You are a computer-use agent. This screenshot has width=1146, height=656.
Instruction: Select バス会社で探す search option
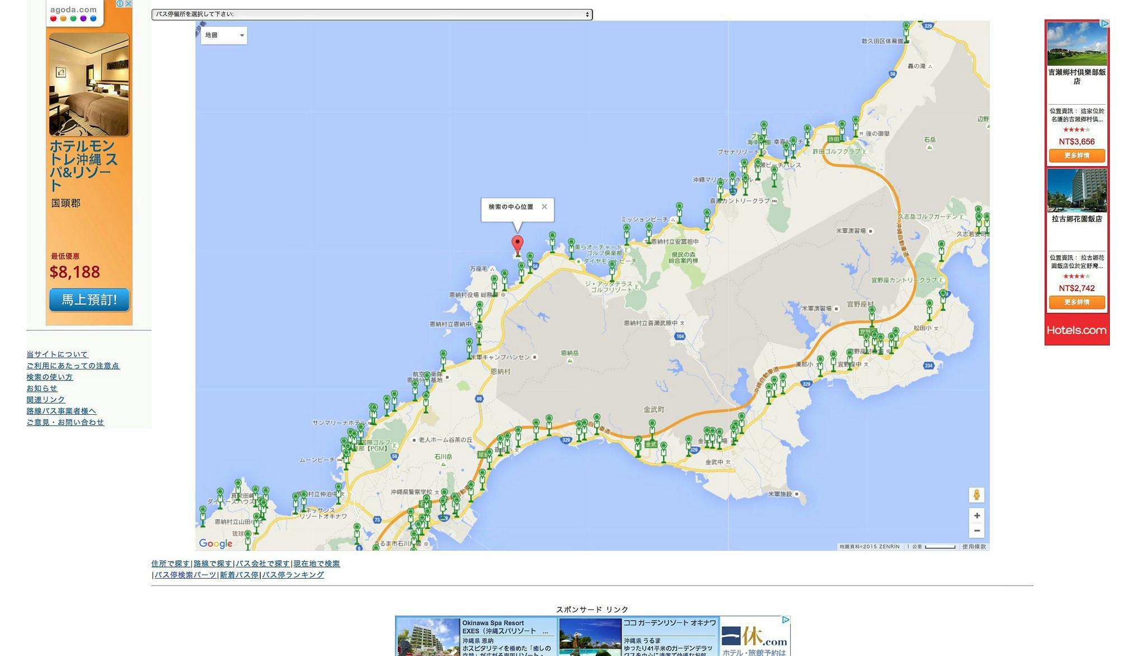click(262, 564)
